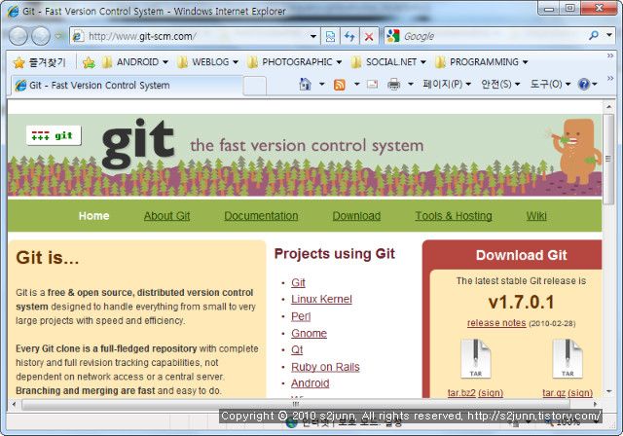
Task: Click the git logo badge in banner
Action: tap(54, 136)
